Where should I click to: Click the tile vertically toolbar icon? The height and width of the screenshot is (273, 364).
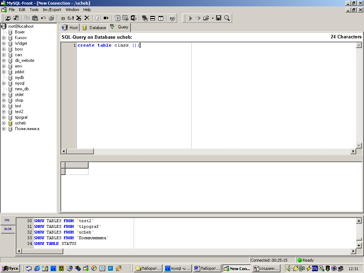tap(161, 18)
